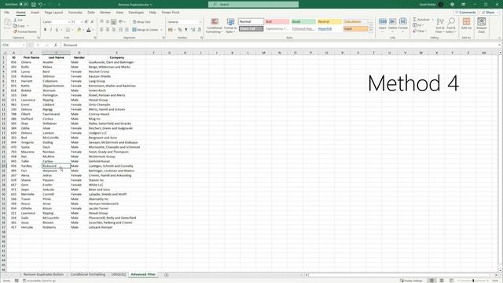Click the Save icon in title bar
This screenshot has height=283, width=503.
tap(34, 5)
